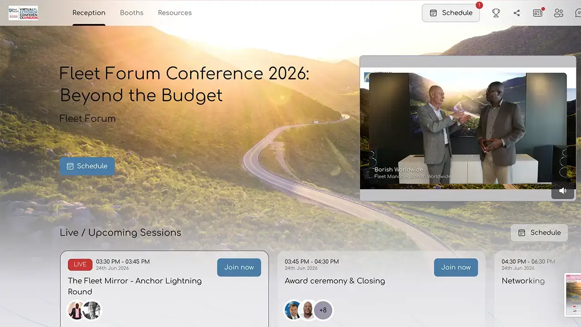
Task: Click the 04:30 PM - 06:30 PM time text
Action: pyautogui.click(x=528, y=262)
